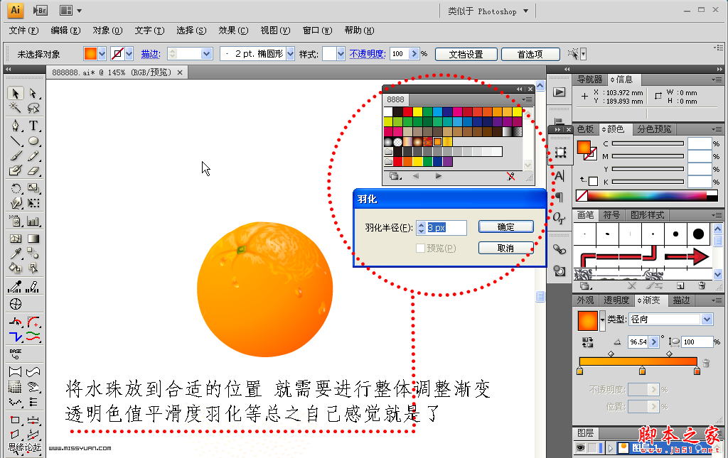This screenshot has height=458, width=728.
Task: Click the opacity value 100 field
Action: (400, 54)
